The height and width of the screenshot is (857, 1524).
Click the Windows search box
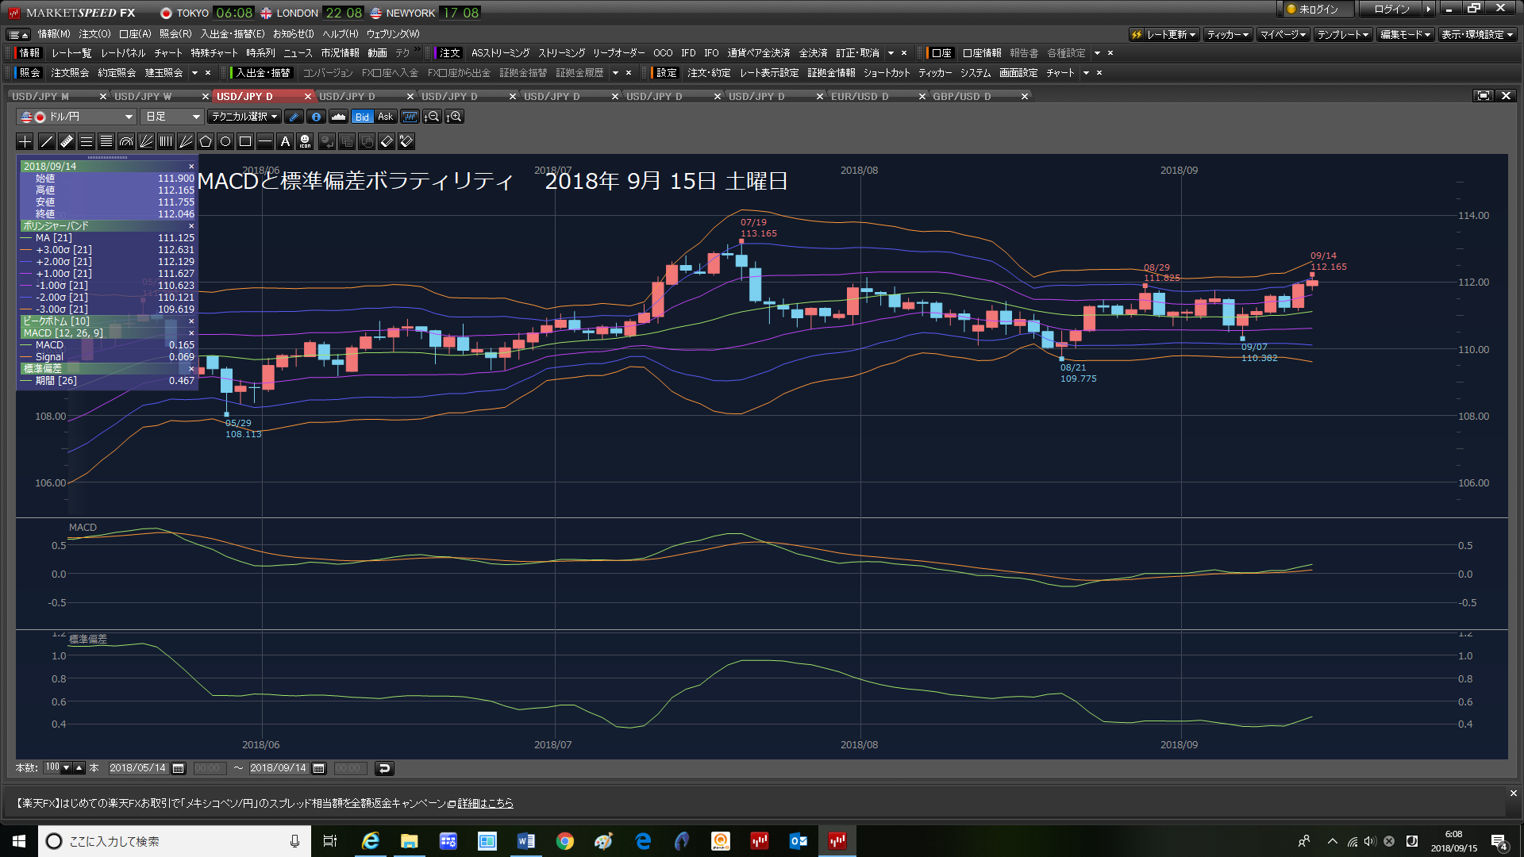pyautogui.click(x=174, y=841)
